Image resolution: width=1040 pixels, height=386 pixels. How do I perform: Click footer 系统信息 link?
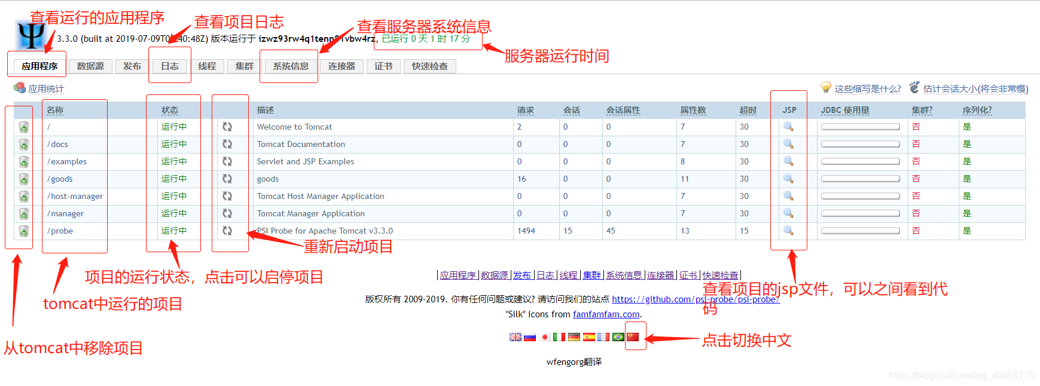(624, 275)
